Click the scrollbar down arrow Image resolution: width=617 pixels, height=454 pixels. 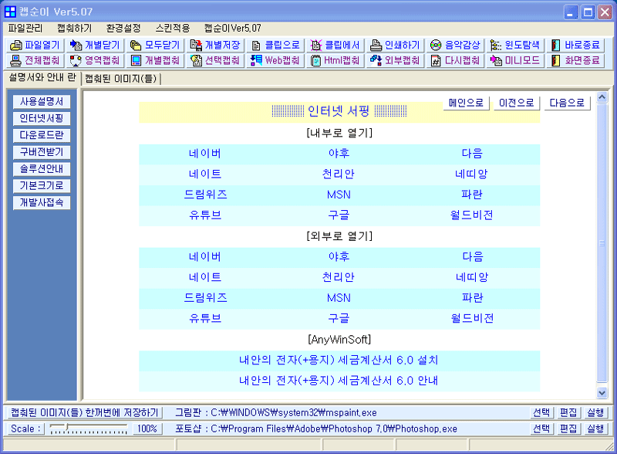point(602,392)
